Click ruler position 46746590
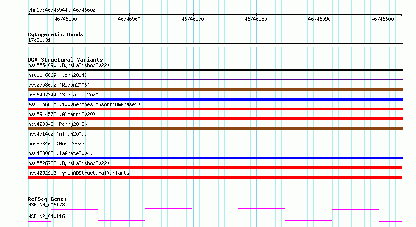This screenshot has width=416, height=227. point(319,19)
